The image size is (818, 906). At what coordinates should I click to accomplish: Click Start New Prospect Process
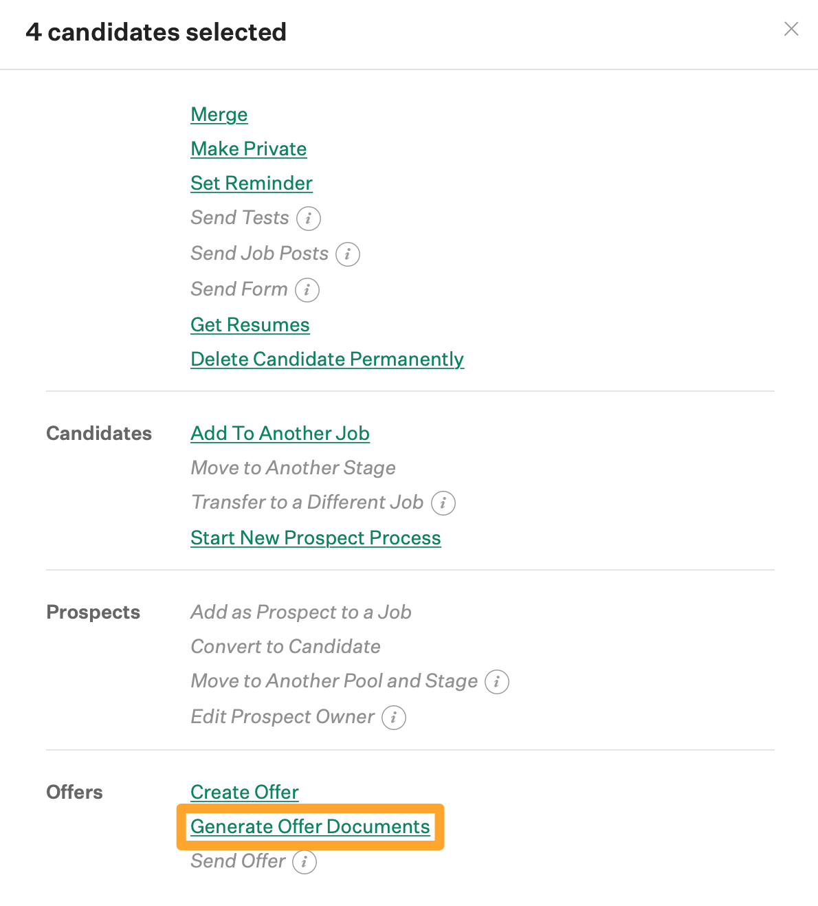click(316, 538)
